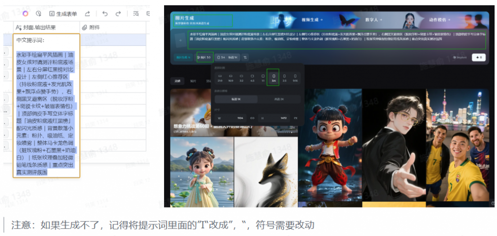
Task: Click the text style T icon
Action: (245, 58)
